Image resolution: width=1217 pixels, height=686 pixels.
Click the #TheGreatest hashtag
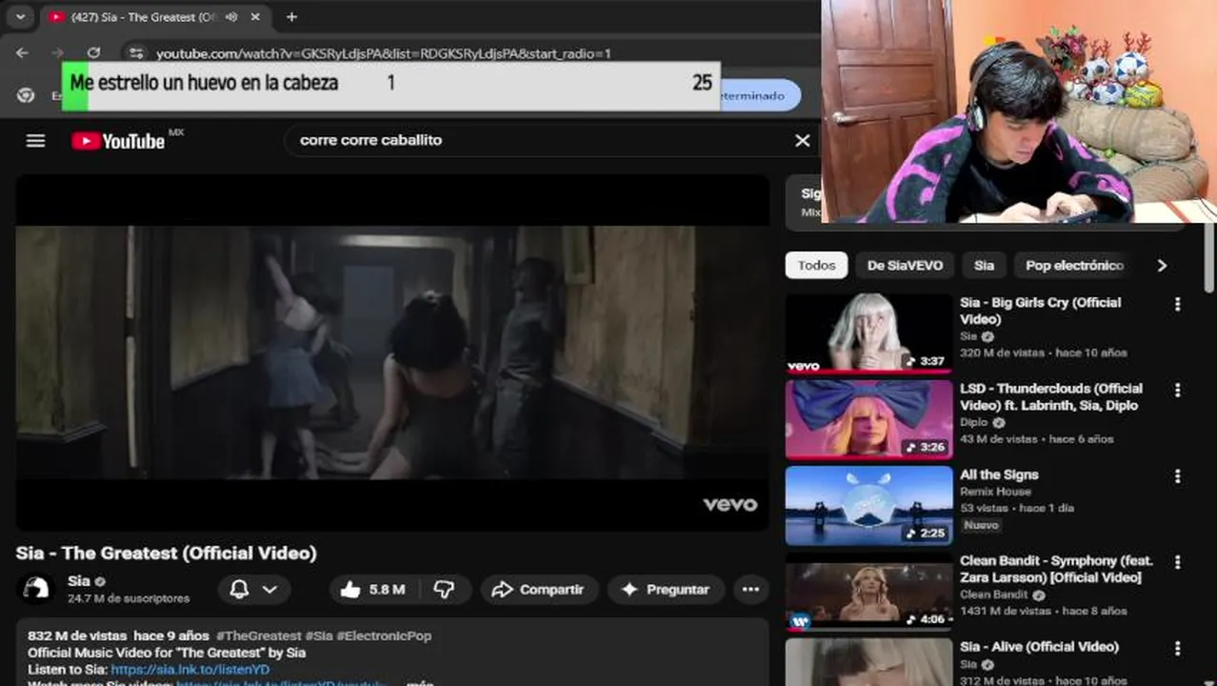pos(259,636)
